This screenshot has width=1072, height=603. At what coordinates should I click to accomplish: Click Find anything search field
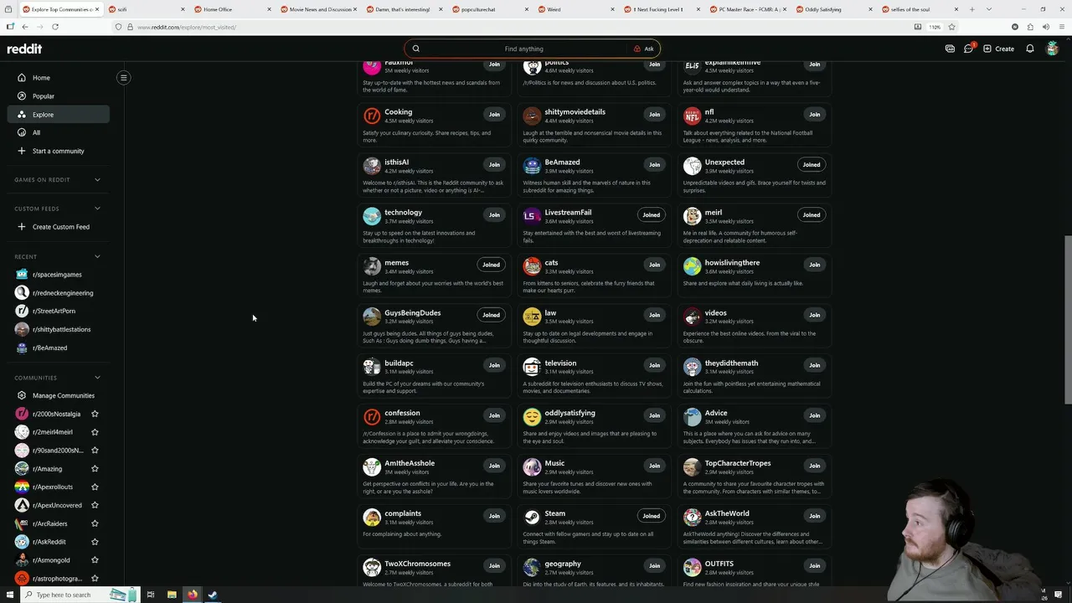pyautogui.click(x=523, y=49)
